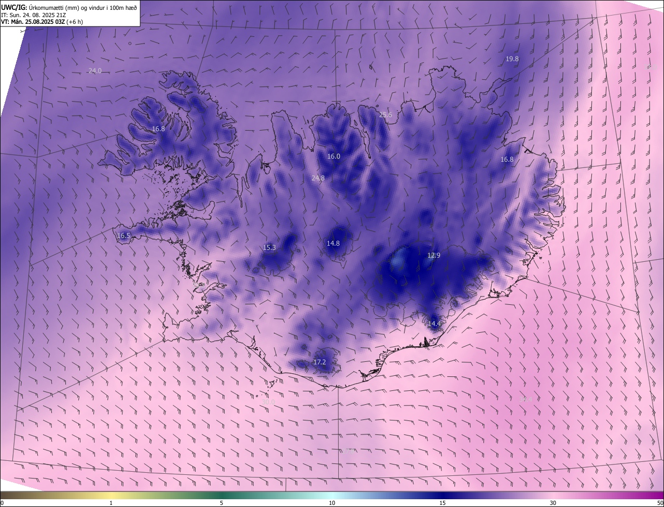Select the 16.0 value in northern Iceland
The width and height of the screenshot is (664, 507).
coord(334,156)
